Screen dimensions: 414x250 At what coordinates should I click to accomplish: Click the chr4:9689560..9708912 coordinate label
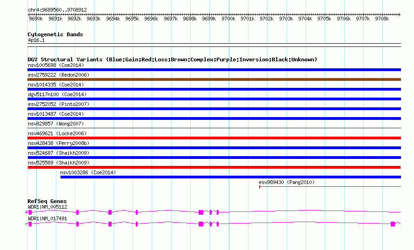(x=57, y=10)
